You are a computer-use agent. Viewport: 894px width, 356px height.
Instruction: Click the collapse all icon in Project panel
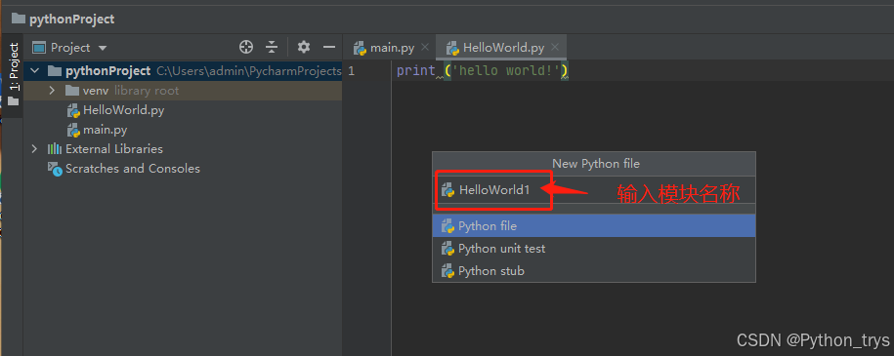coord(272,47)
